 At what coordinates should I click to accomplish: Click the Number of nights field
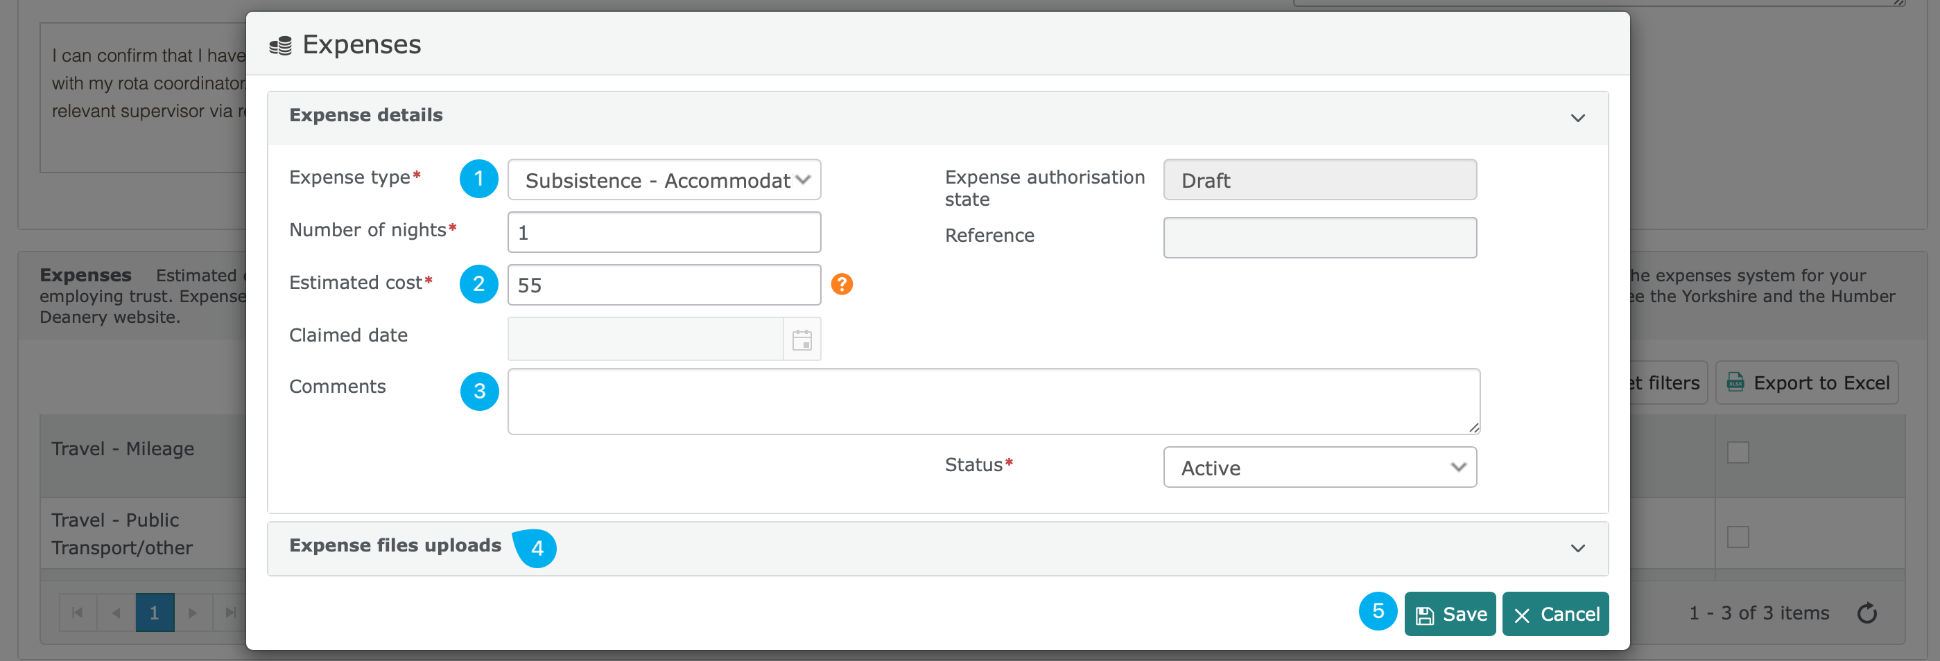click(664, 232)
